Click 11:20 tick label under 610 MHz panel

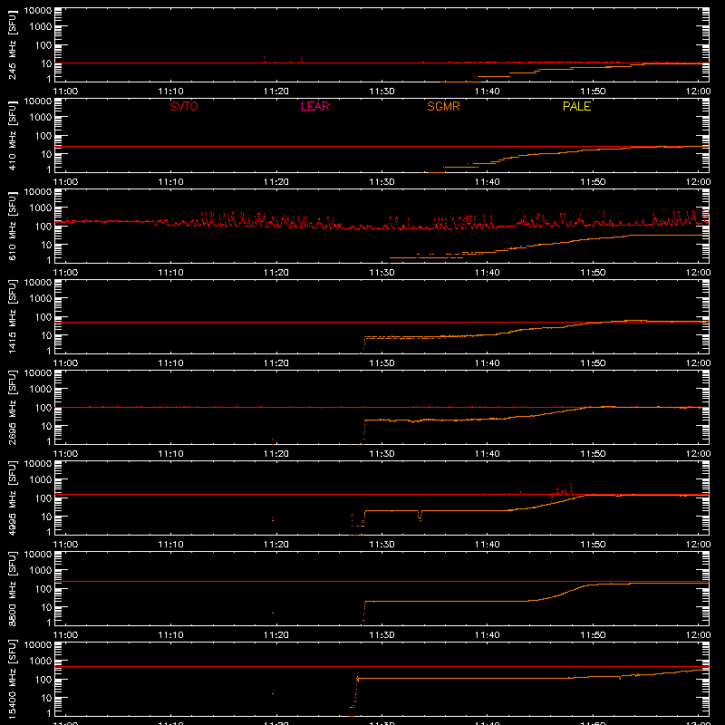pos(276,273)
